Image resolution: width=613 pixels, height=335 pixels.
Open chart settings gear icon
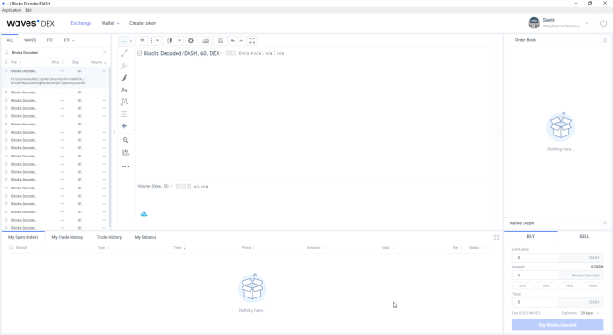click(191, 40)
